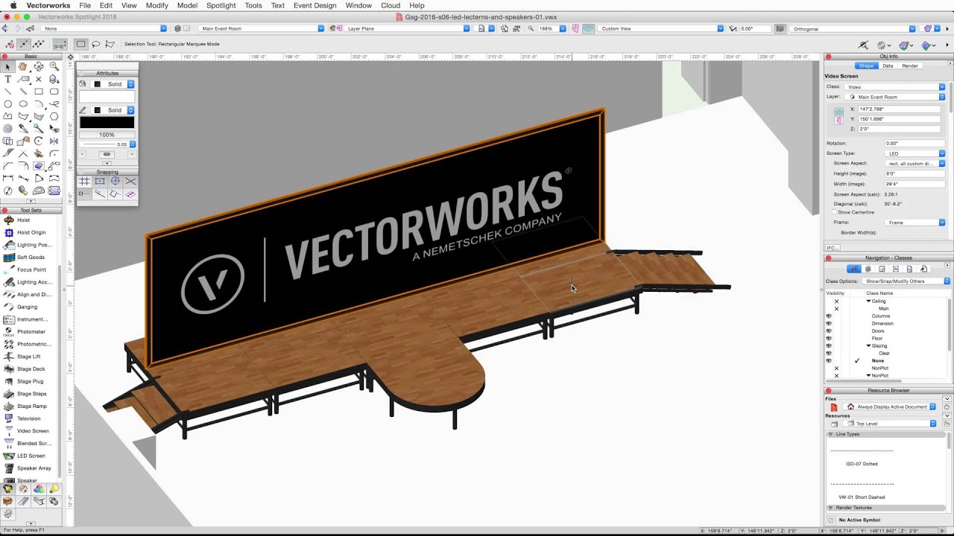The image size is (954, 536).
Task: Toggle Snap to Grid in Snapping palette
Action: click(84, 181)
